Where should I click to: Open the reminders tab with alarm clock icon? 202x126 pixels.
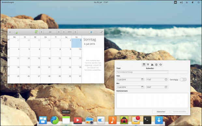click(x=156, y=64)
